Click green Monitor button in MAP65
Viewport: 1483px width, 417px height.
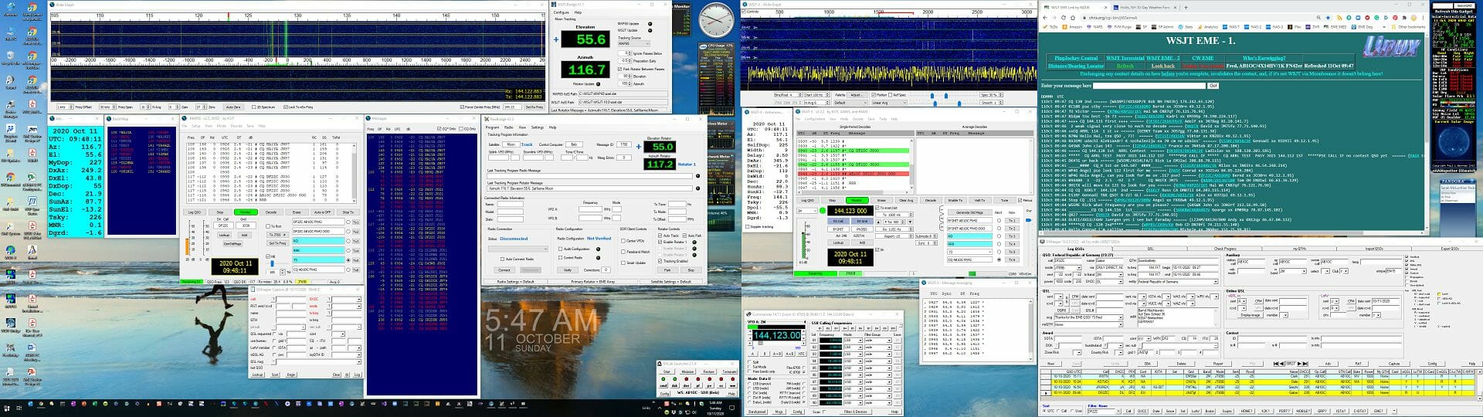246,212
